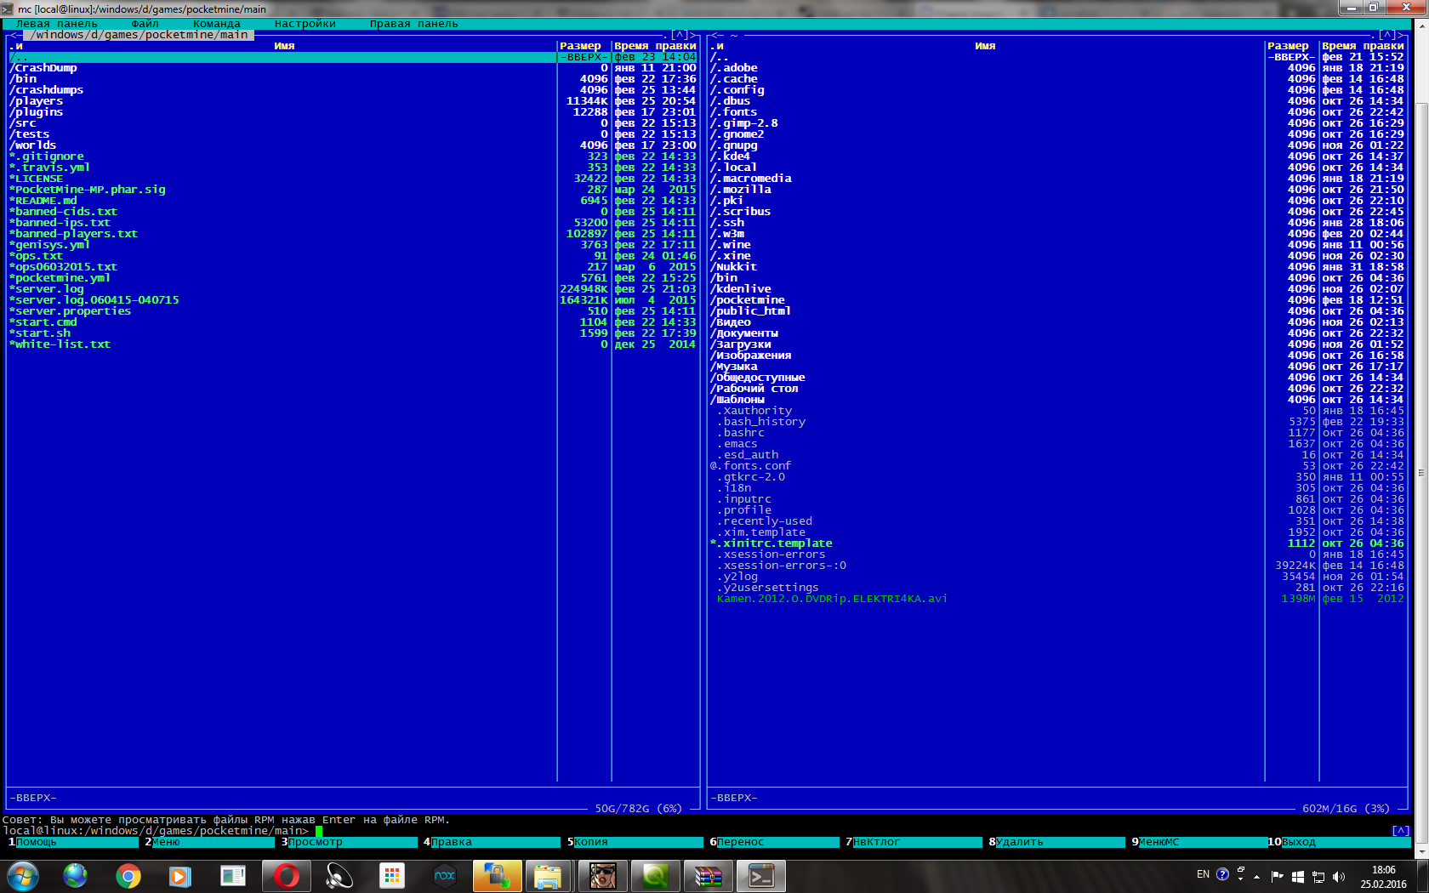Image resolution: width=1429 pixels, height=893 pixels.
Task: Open WinRAR from the taskbar
Action: click(x=709, y=876)
